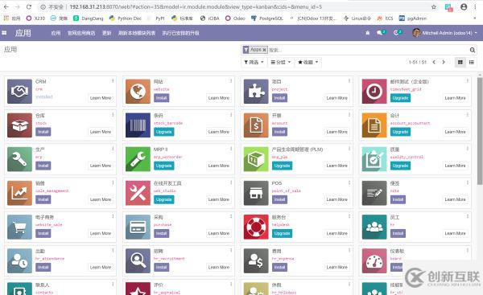This screenshot has width=483, height=295.
Task: Click the CRM handshake app icon
Action: pyautogui.click(x=19, y=92)
